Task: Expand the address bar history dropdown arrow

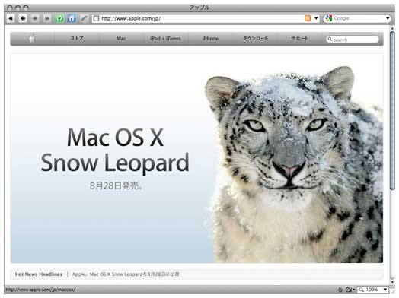Action: pyautogui.click(x=316, y=18)
